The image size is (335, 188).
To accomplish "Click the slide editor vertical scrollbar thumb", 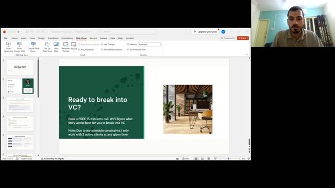I will pyautogui.click(x=249, y=142).
